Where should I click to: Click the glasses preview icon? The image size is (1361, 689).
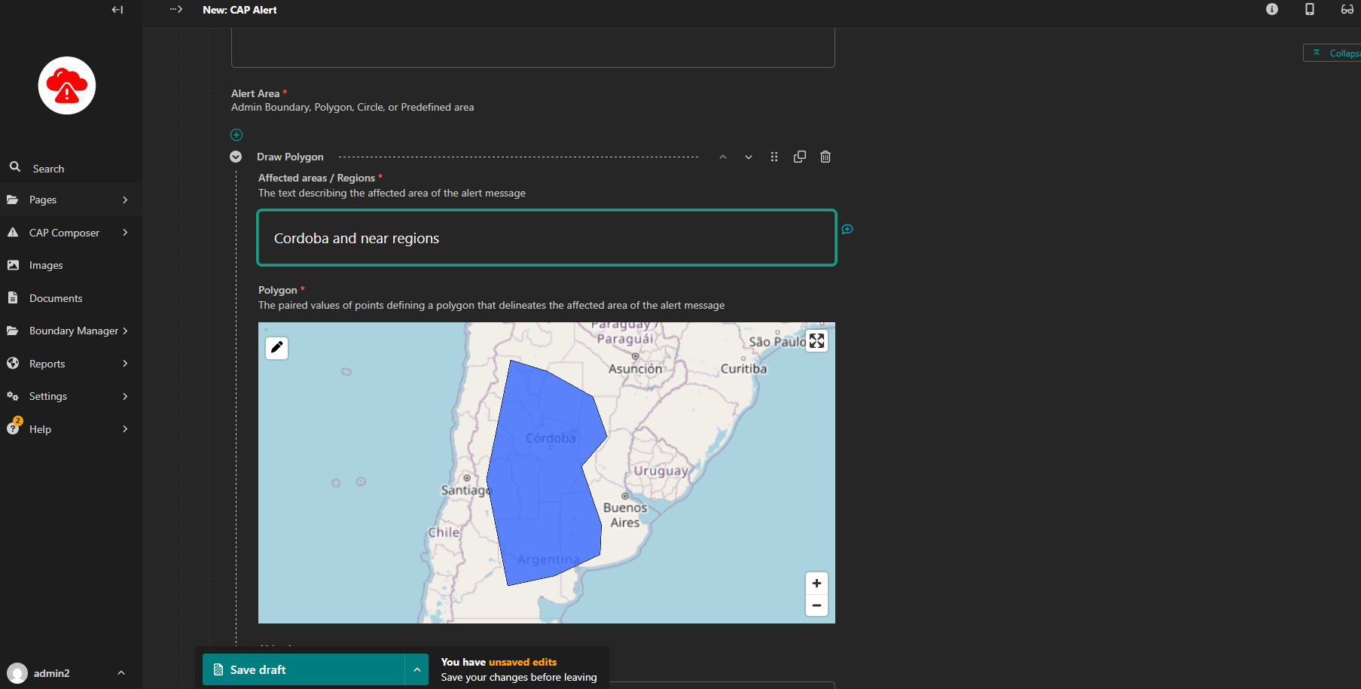point(1347,9)
